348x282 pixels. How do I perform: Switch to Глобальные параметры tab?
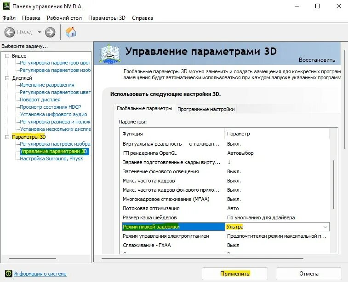click(144, 109)
